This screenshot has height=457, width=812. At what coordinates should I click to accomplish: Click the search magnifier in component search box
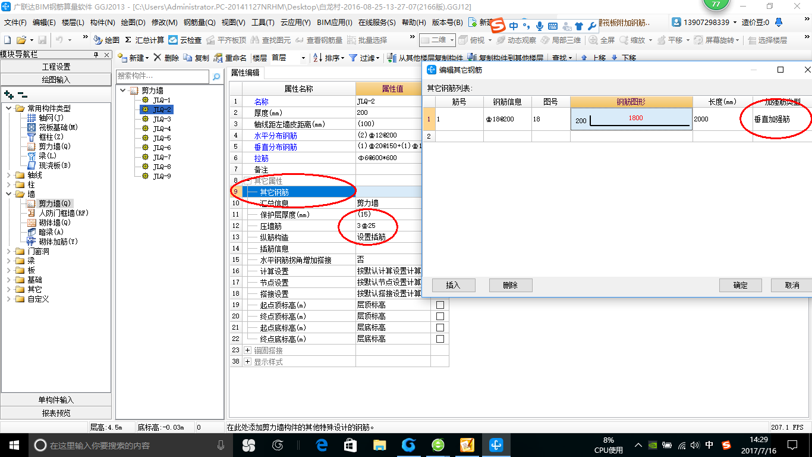218,76
